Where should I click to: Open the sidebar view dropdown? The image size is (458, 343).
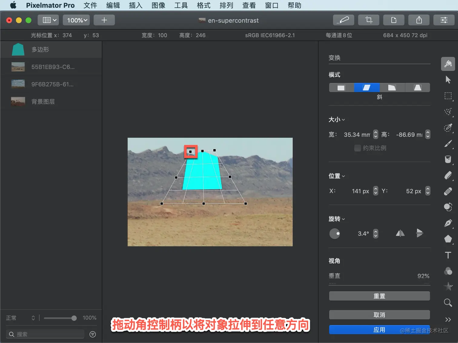49,20
